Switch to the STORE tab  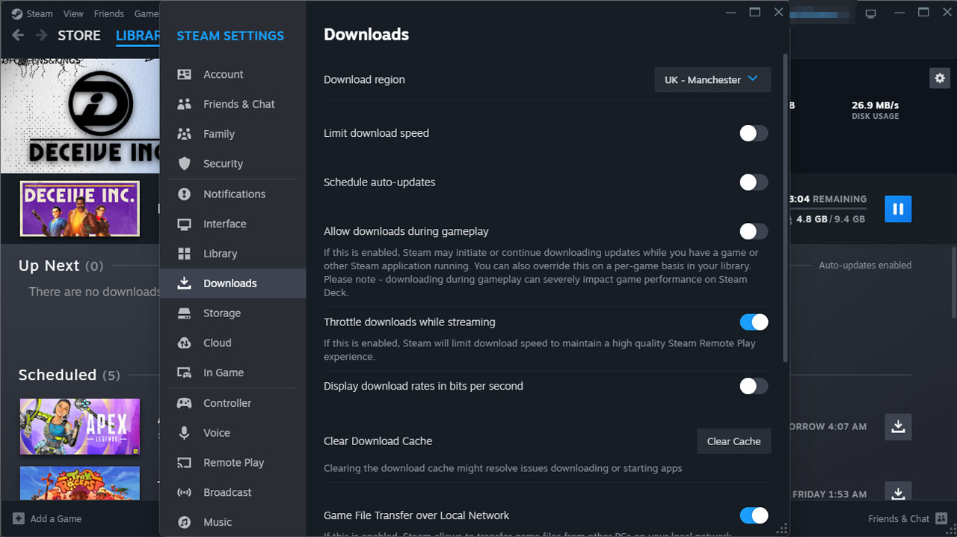(x=79, y=35)
